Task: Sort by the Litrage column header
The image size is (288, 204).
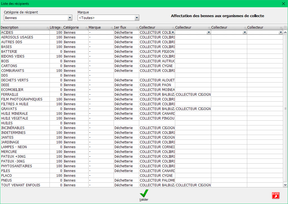Action: tap(55, 27)
